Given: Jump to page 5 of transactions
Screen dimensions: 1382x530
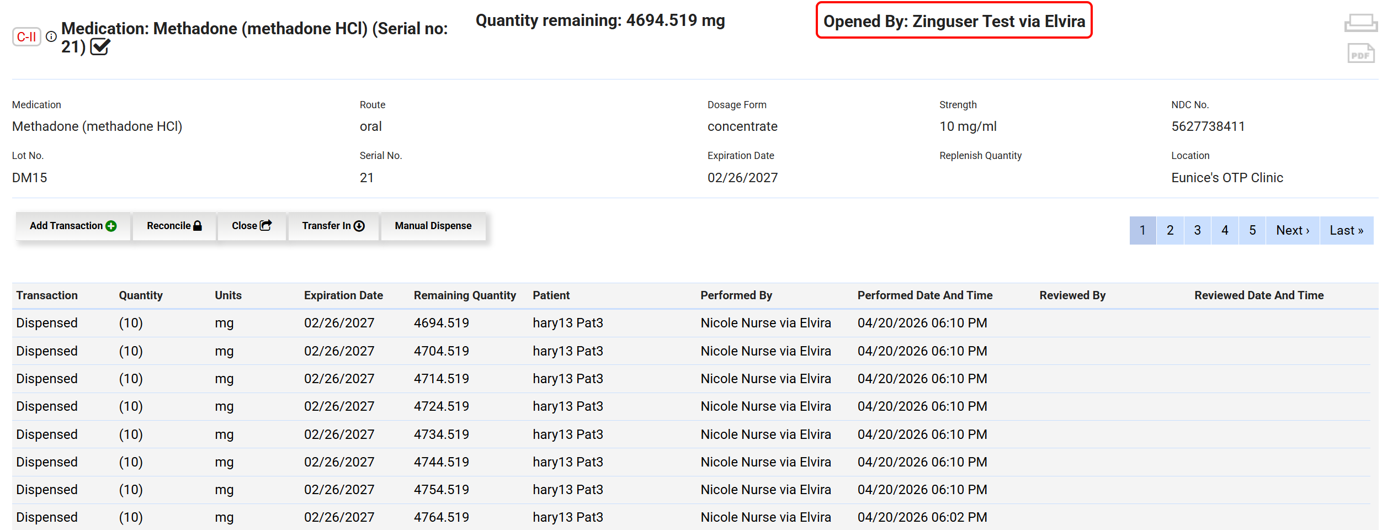Looking at the screenshot, I should point(1252,230).
